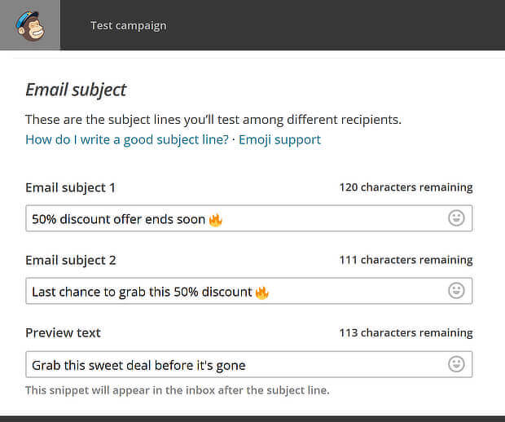Click the 'Email subject 2' field label
Image resolution: width=505 pixels, height=422 pixels.
[x=71, y=260]
